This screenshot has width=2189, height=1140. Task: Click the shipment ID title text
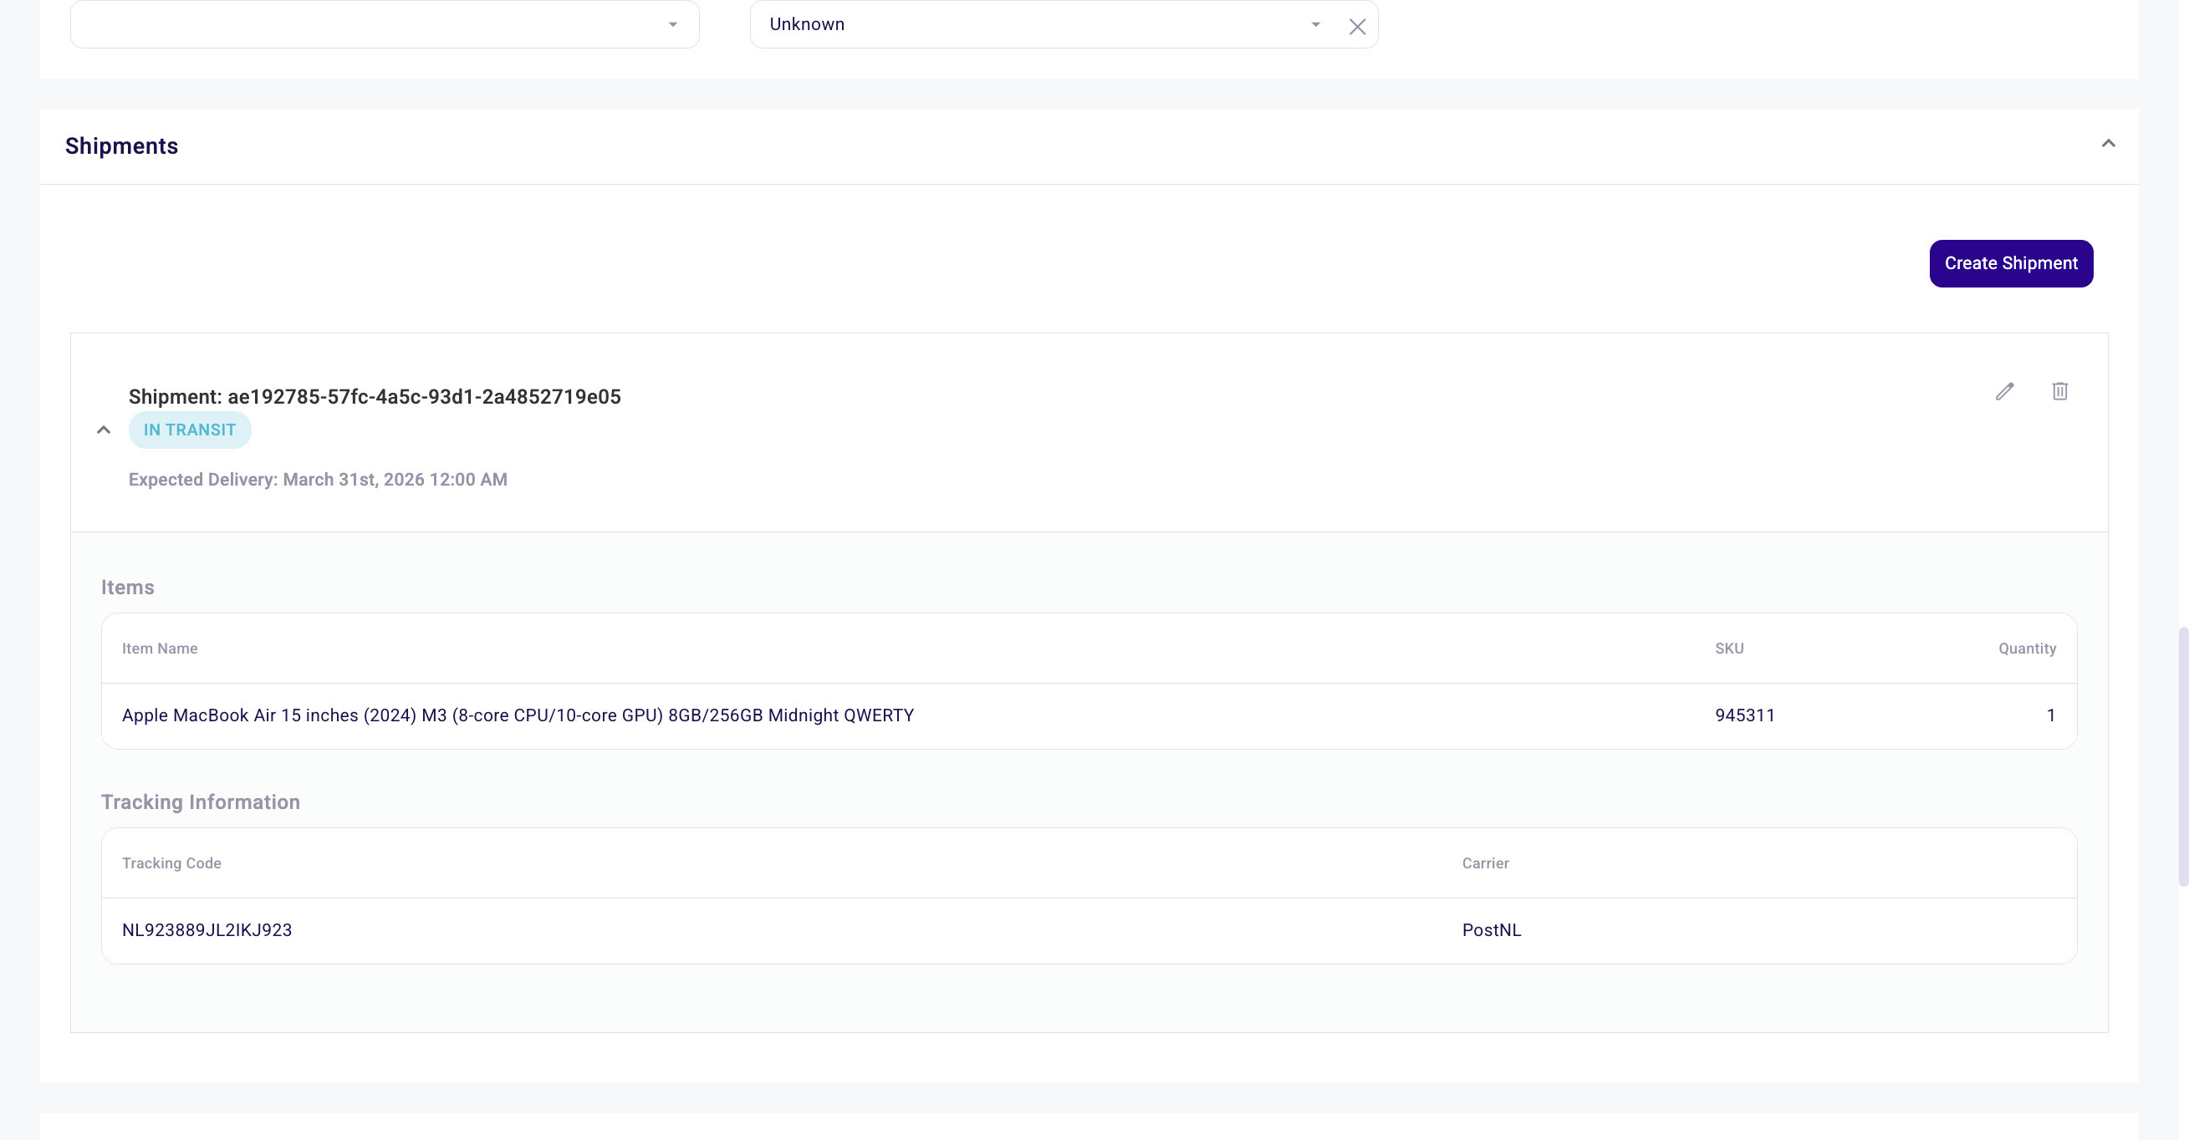coord(374,397)
